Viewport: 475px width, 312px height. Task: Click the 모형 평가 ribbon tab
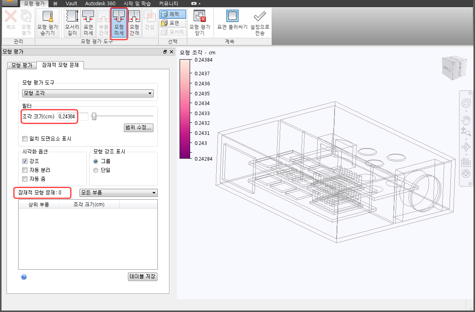click(34, 4)
